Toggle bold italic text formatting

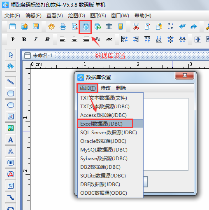click(x=47, y=40)
